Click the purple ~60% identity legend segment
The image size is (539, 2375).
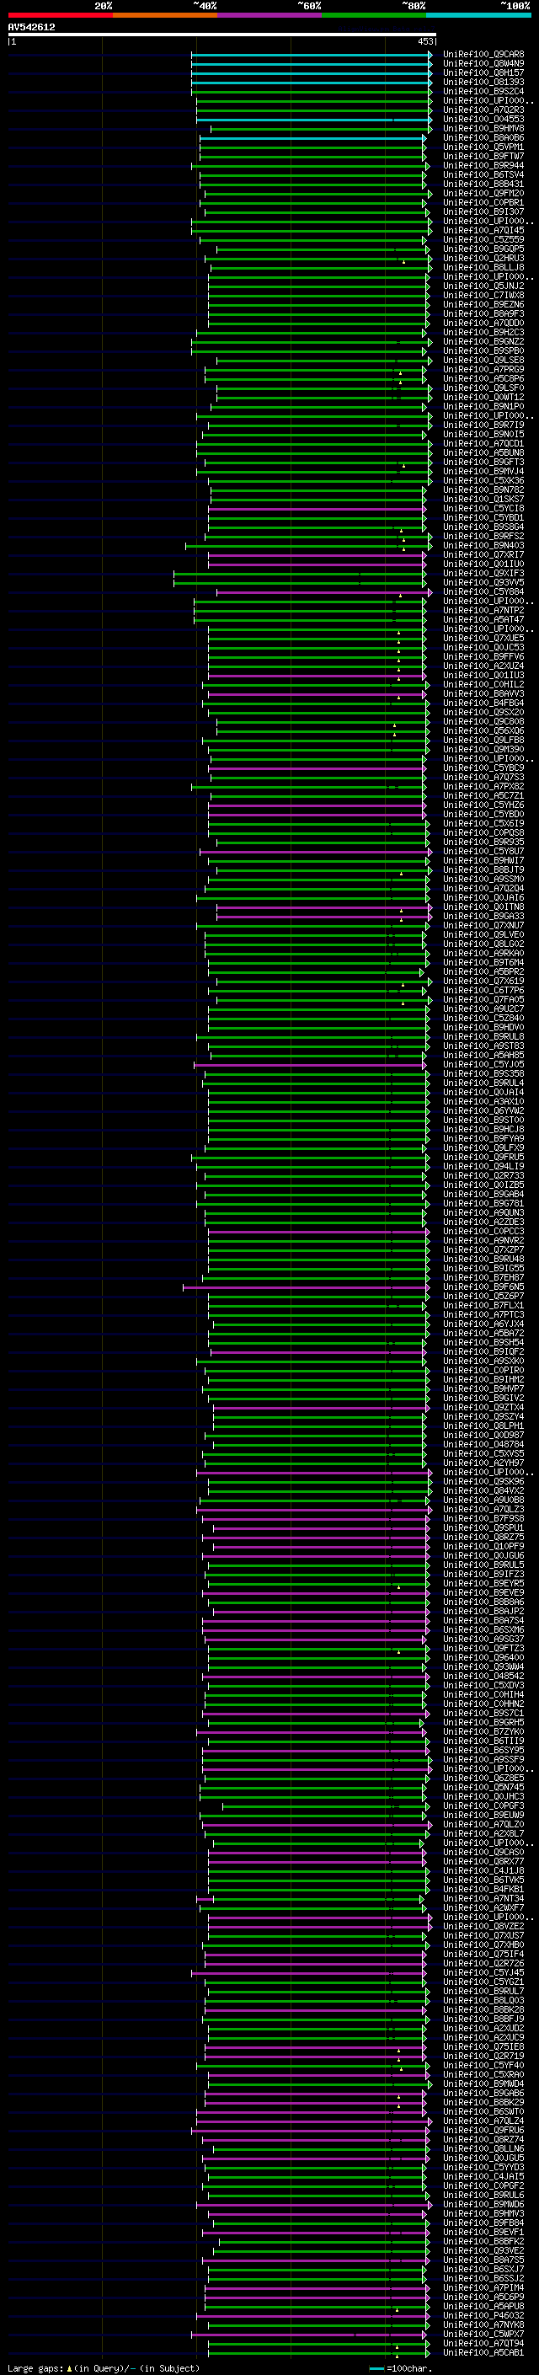pyautogui.click(x=270, y=15)
